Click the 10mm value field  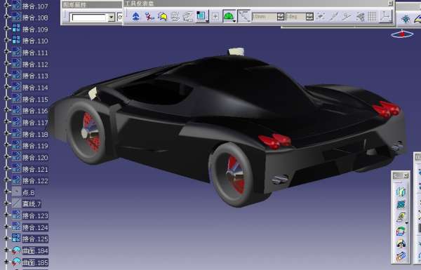[265, 17]
